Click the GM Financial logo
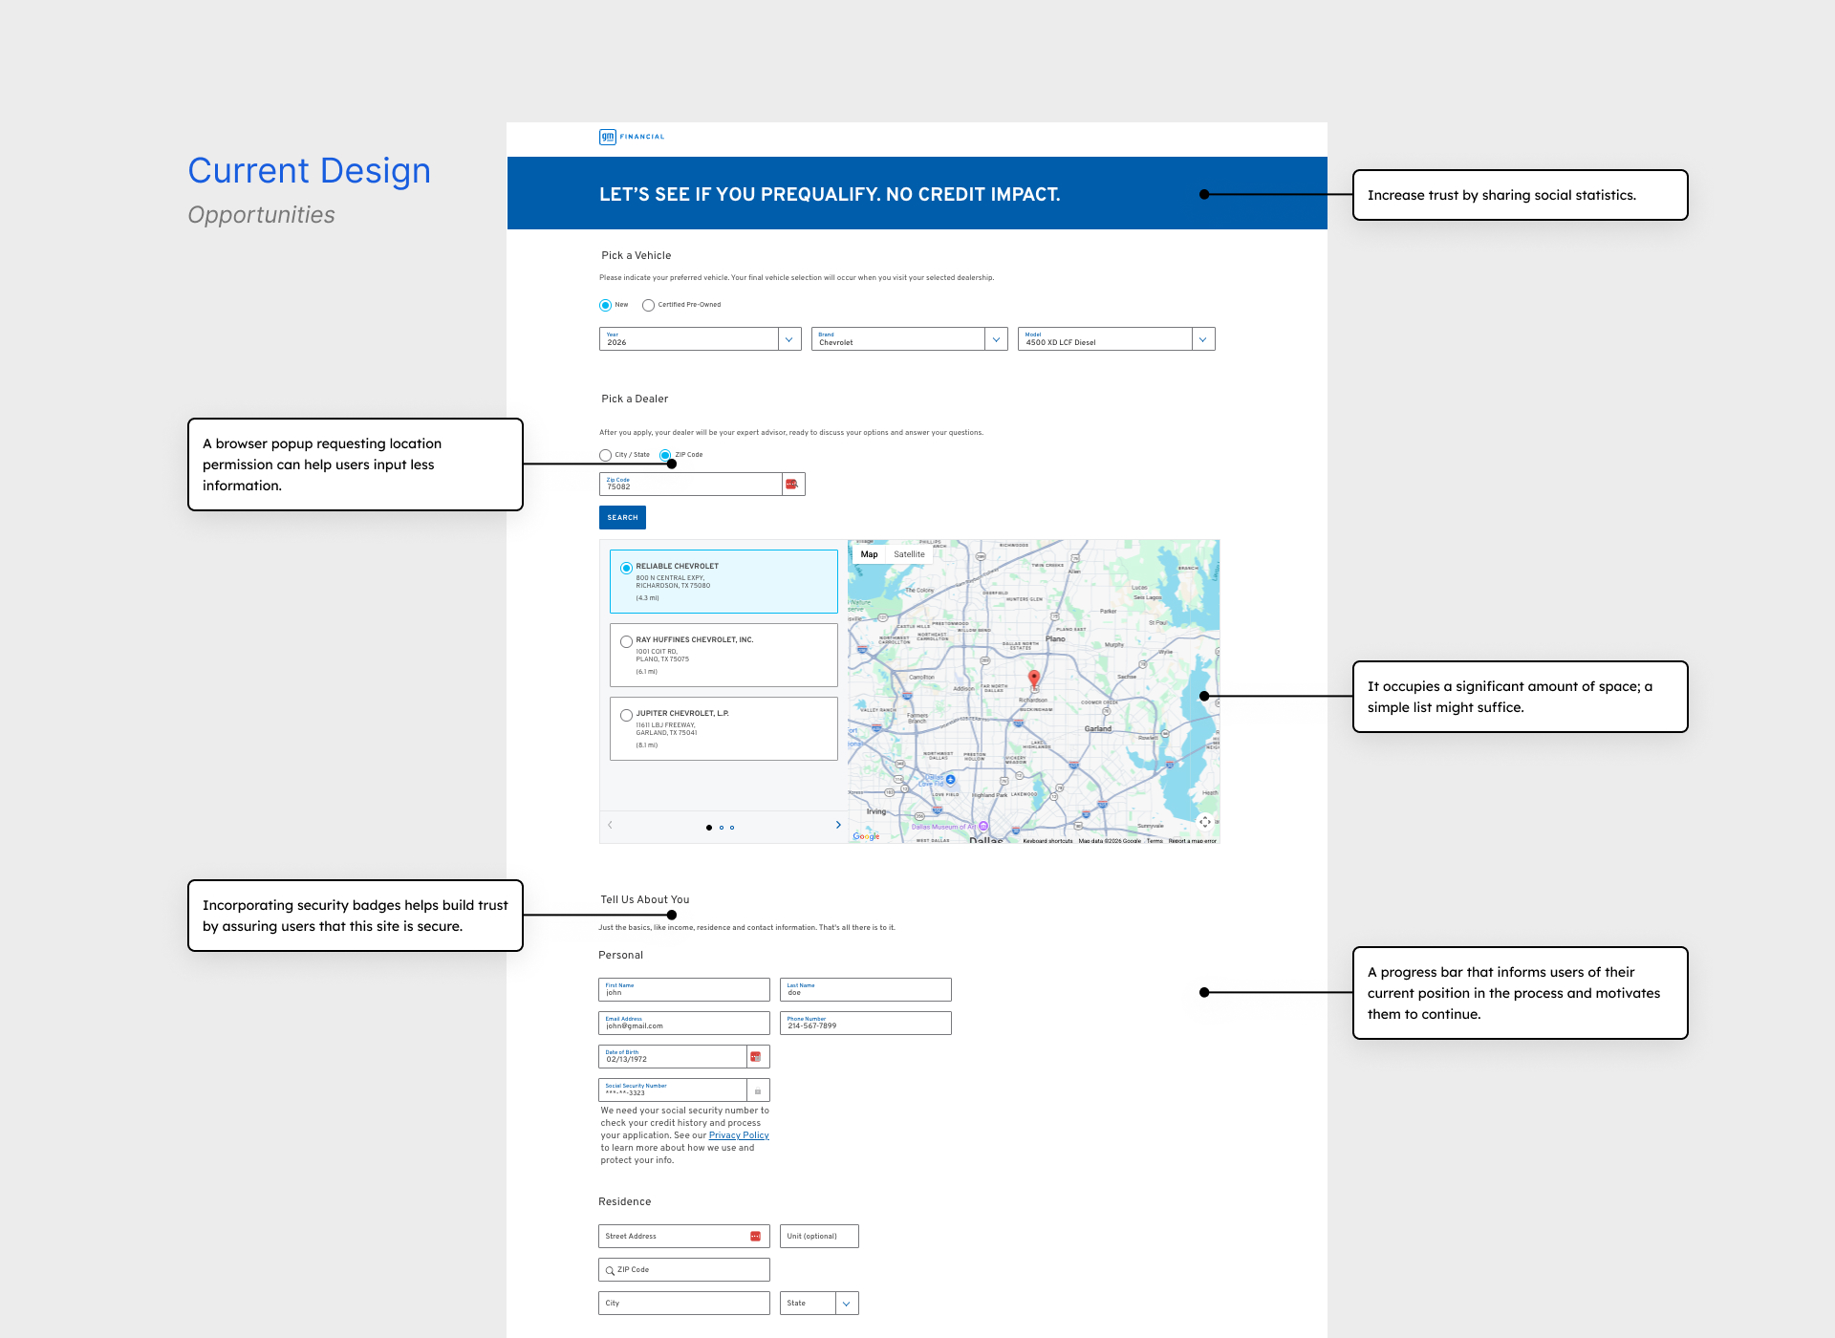 (x=631, y=137)
